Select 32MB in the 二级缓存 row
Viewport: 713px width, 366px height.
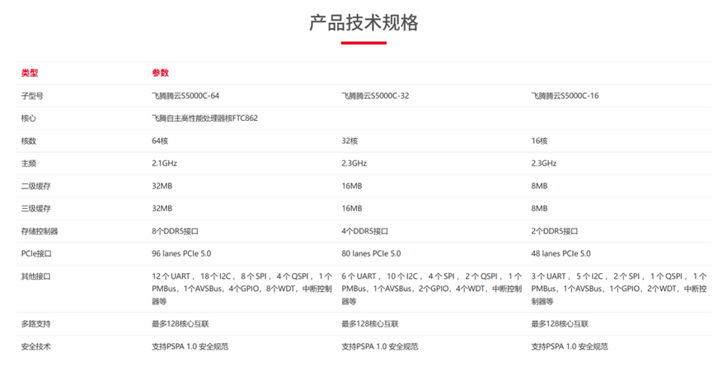point(162,186)
